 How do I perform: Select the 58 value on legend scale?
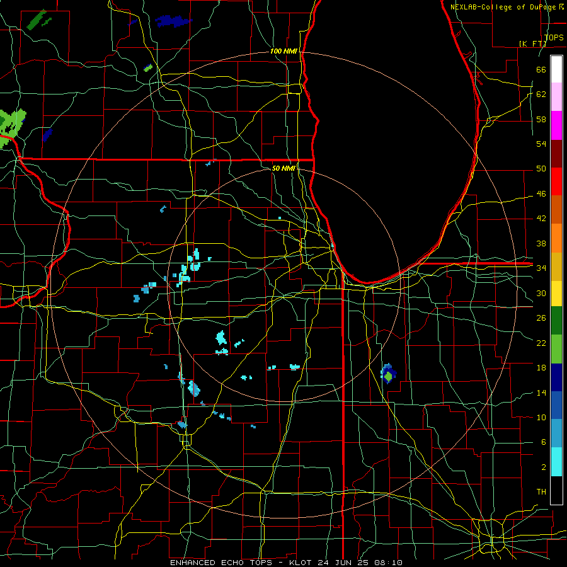tap(541, 119)
